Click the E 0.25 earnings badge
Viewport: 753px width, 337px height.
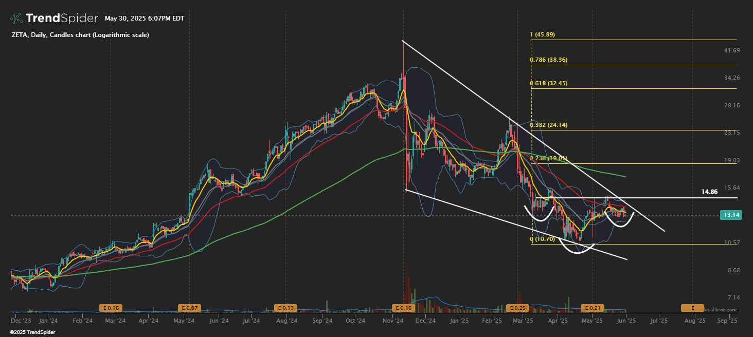(x=517, y=307)
